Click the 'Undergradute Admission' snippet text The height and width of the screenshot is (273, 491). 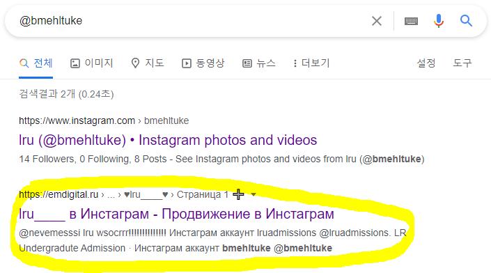point(72,248)
